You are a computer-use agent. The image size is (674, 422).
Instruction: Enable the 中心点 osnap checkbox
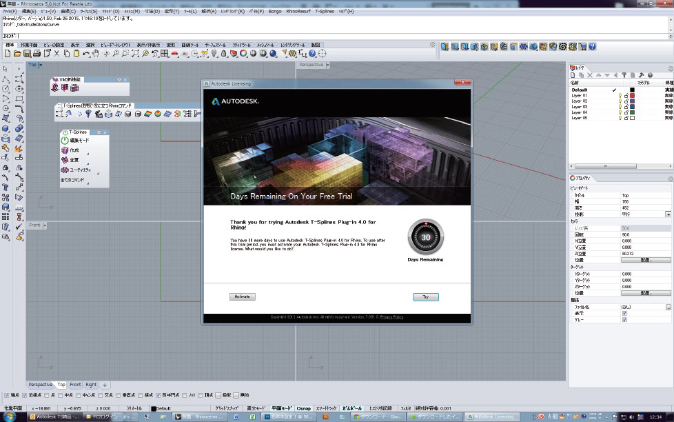(x=79, y=395)
